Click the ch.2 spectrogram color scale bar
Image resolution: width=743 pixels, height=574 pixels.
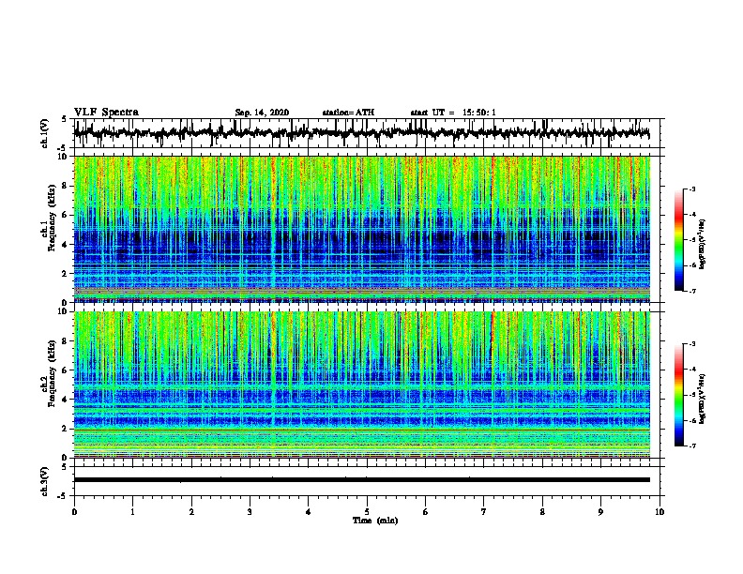point(678,395)
